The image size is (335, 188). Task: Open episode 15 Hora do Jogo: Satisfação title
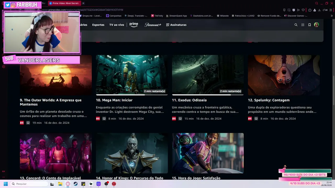coord(196,178)
